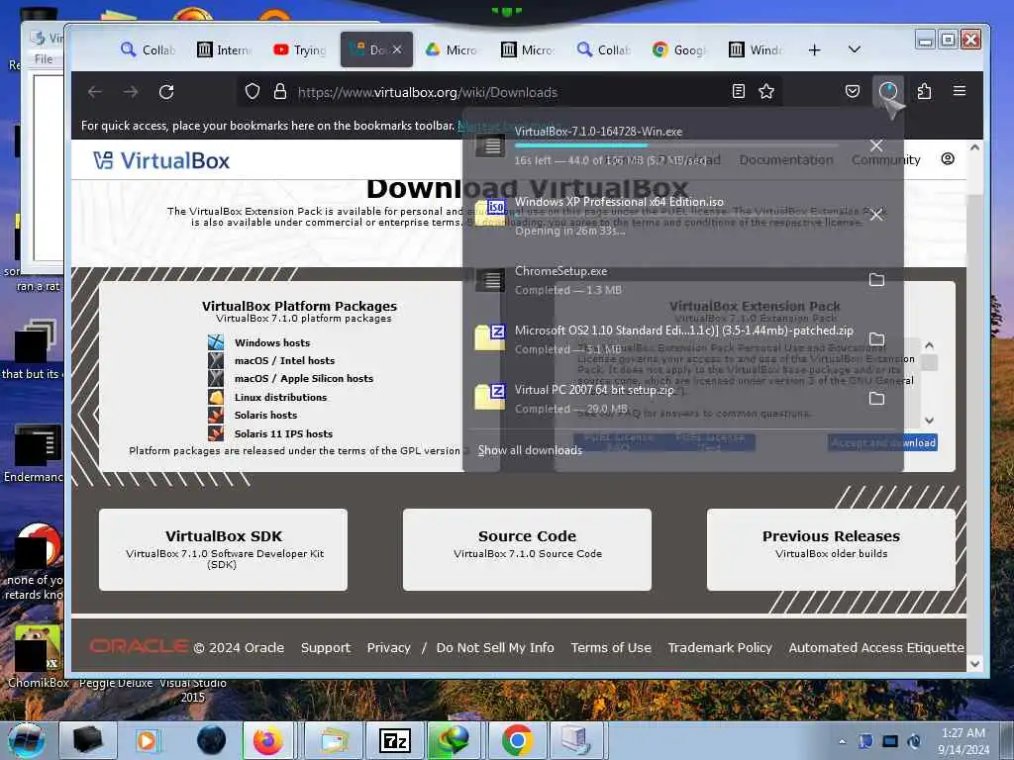Open Google Chrome from the taskbar

pos(517,740)
